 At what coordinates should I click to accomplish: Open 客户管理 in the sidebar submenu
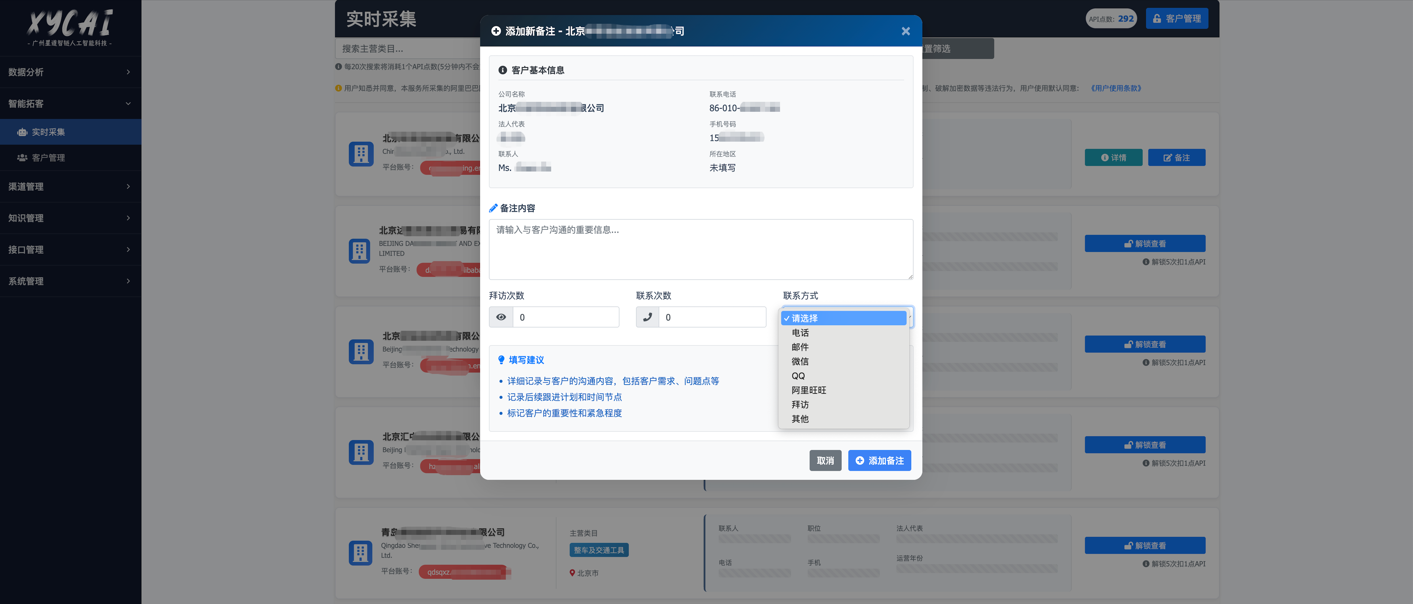(x=70, y=158)
